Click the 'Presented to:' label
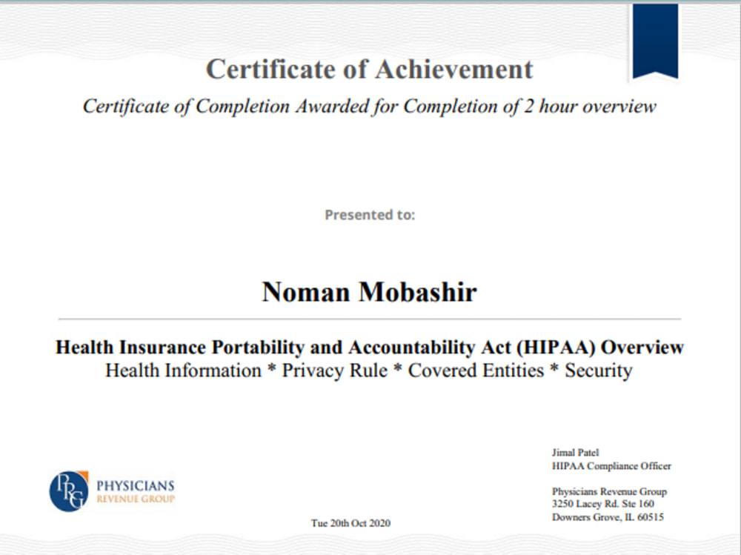Screen dimensions: 741x555 click(x=370, y=215)
